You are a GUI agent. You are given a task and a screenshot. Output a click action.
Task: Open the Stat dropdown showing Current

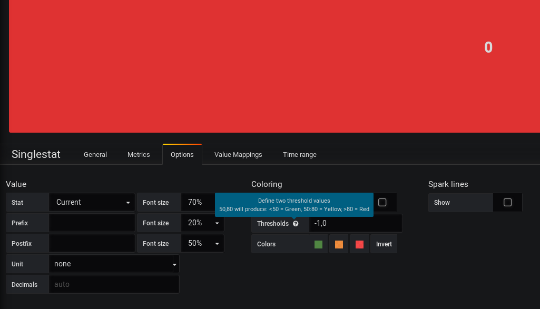point(92,202)
